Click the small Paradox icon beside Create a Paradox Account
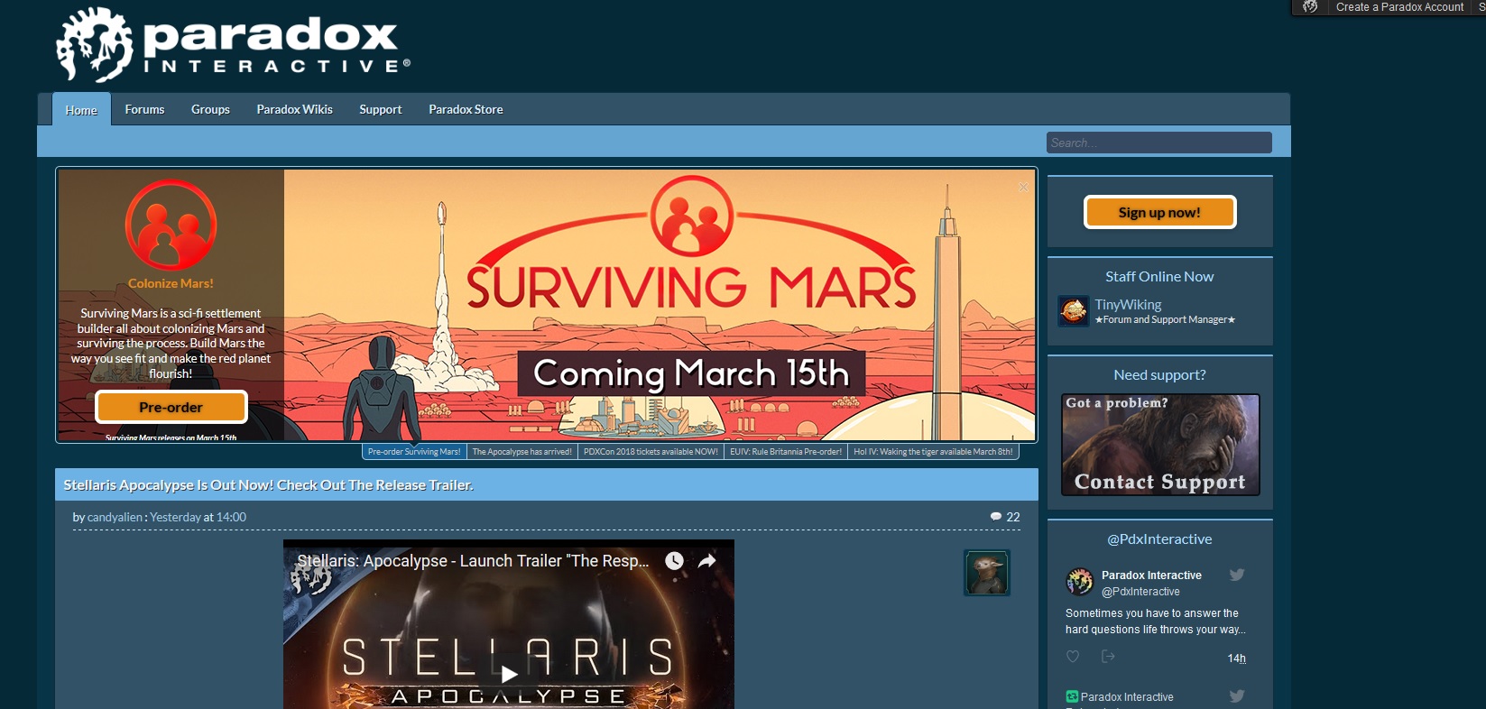This screenshot has height=709, width=1486. point(1310,7)
